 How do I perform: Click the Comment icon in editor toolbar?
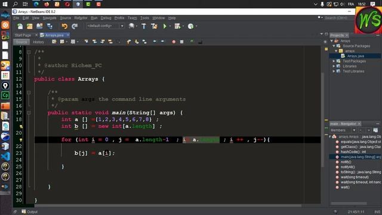point(192,41)
